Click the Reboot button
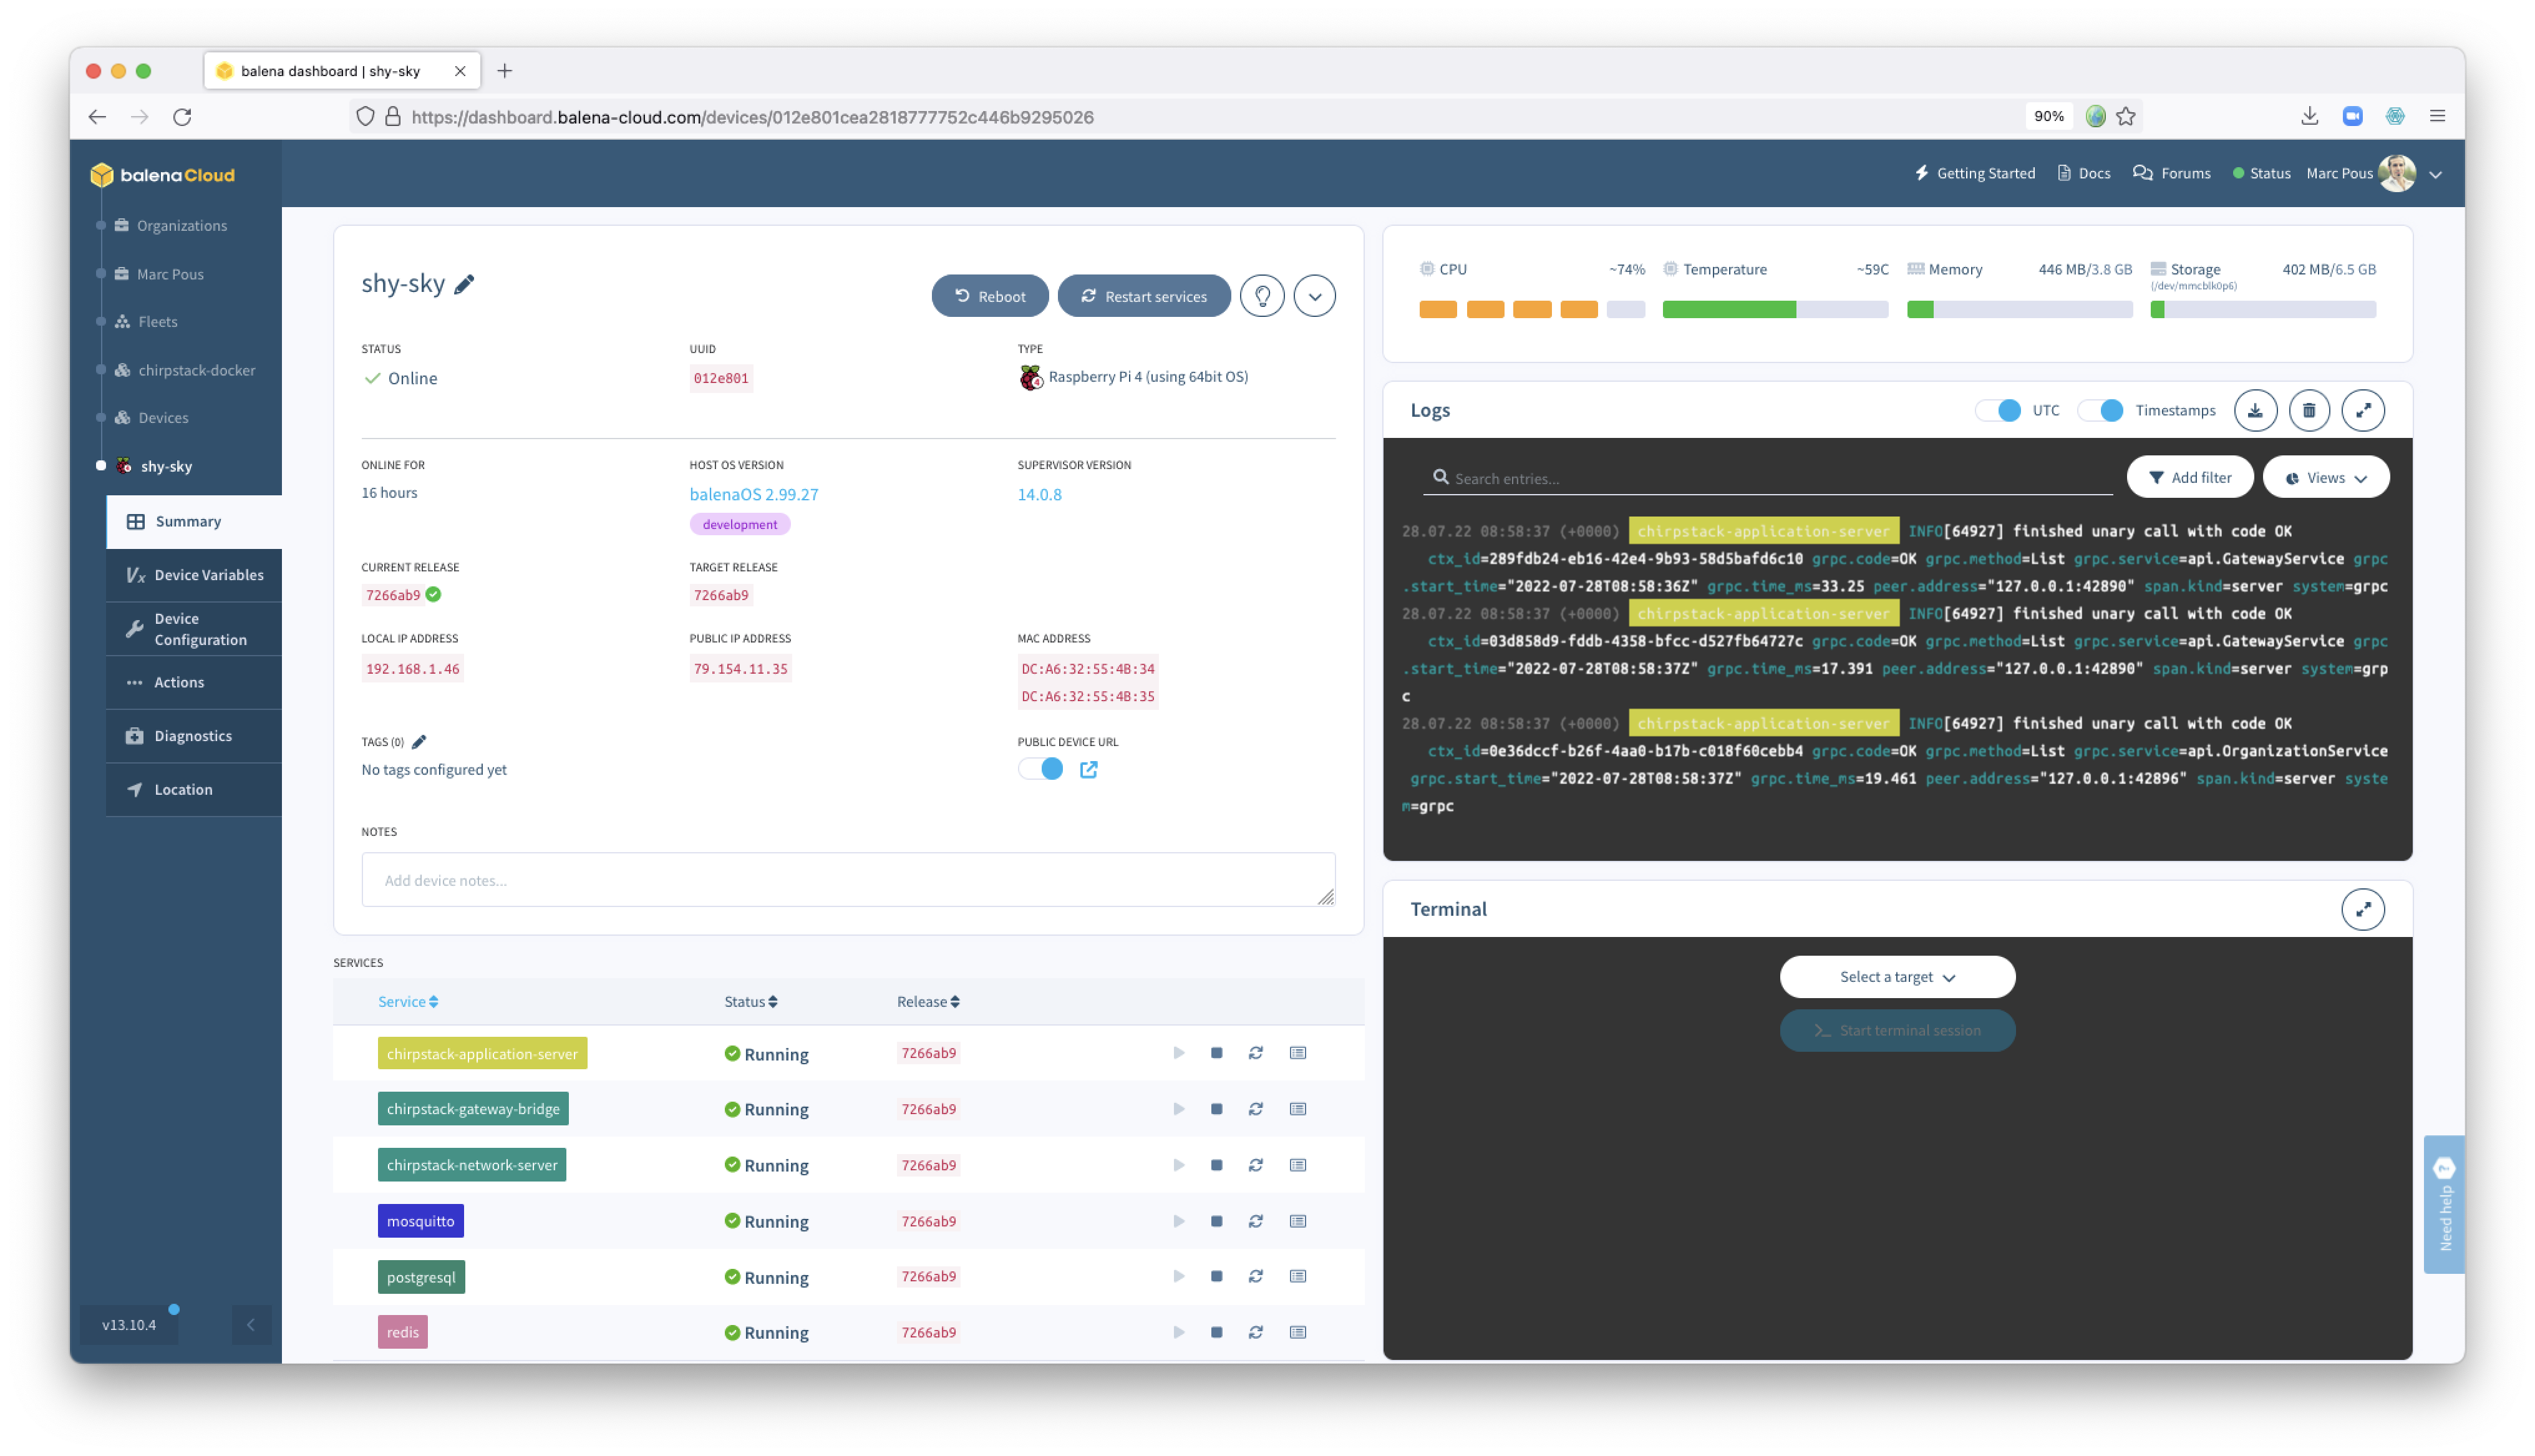Viewport: 2535px width, 1456px height. coord(989,295)
